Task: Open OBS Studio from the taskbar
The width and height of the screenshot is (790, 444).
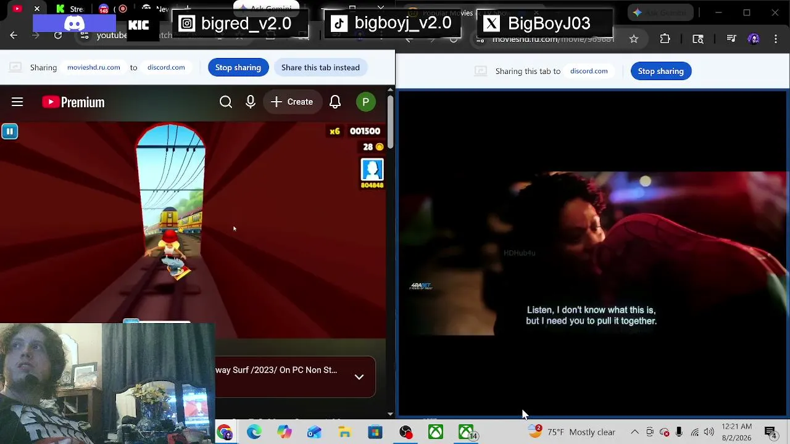Action: pyautogui.click(x=405, y=432)
